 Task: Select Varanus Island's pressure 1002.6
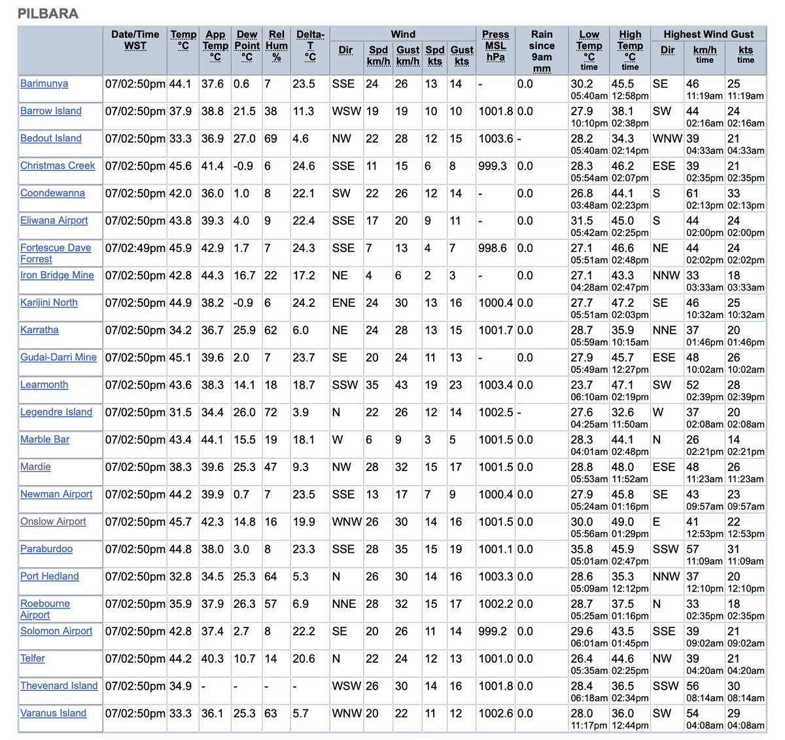[x=496, y=714]
